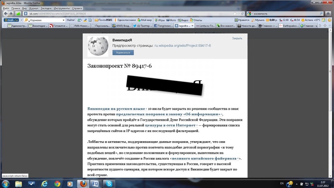Image resolution: width=334 pixels, height=188 pixels.
Task: Click the green signal bars icon
Action: tap(18, 14)
